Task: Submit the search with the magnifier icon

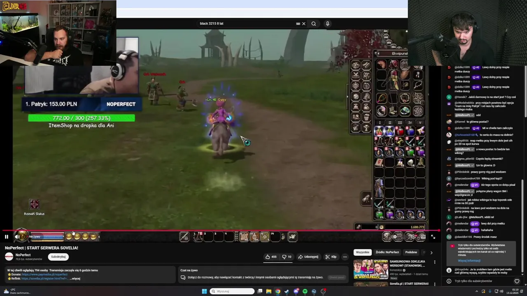Action: (314, 23)
